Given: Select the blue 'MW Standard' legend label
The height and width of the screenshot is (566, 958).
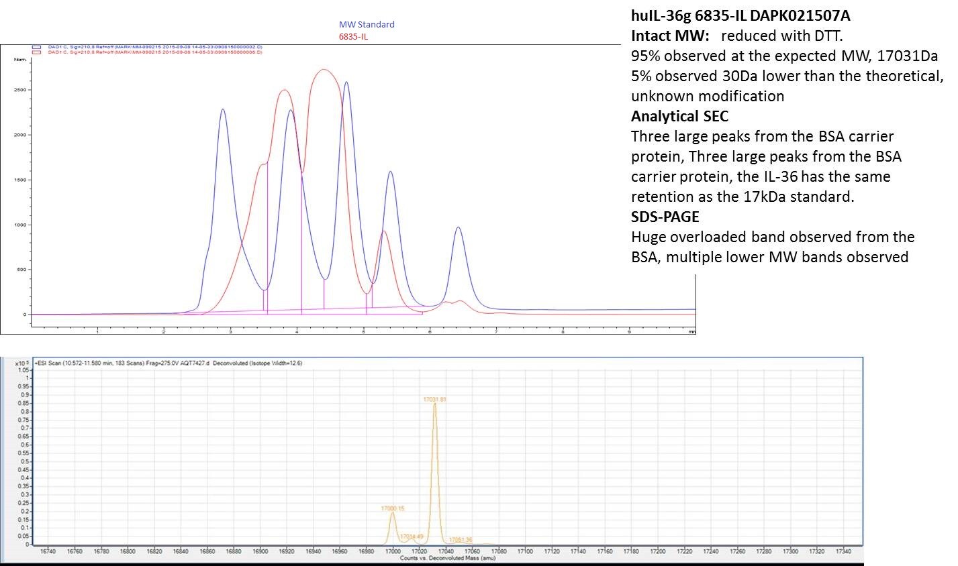Looking at the screenshot, I should (x=367, y=24).
